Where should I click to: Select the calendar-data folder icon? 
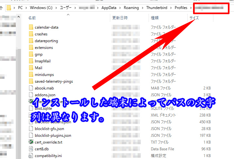31,27
